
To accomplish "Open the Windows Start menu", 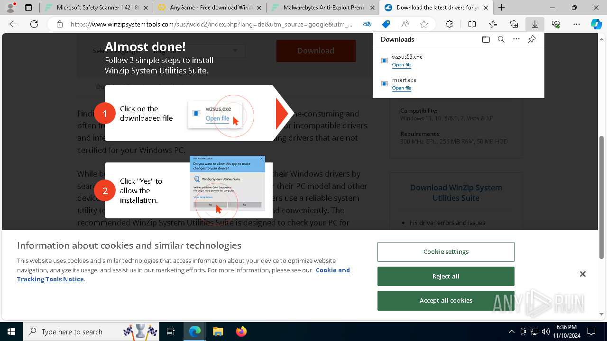I will pyautogui.click(x=11, y=332).
